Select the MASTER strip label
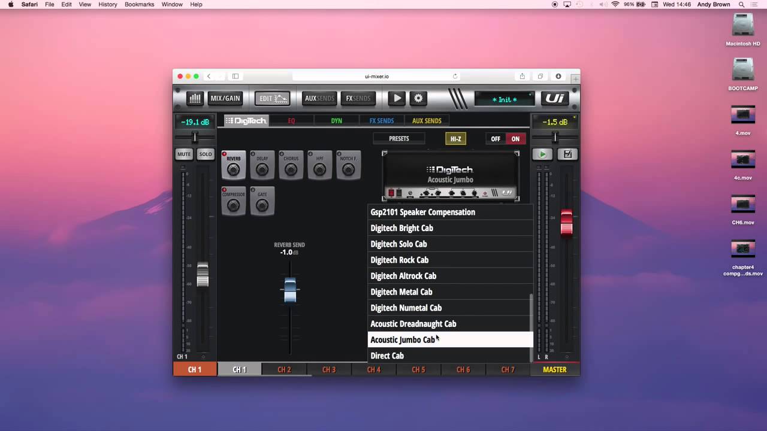Viewport: 767px width, 431px height. tap(554, 369)
